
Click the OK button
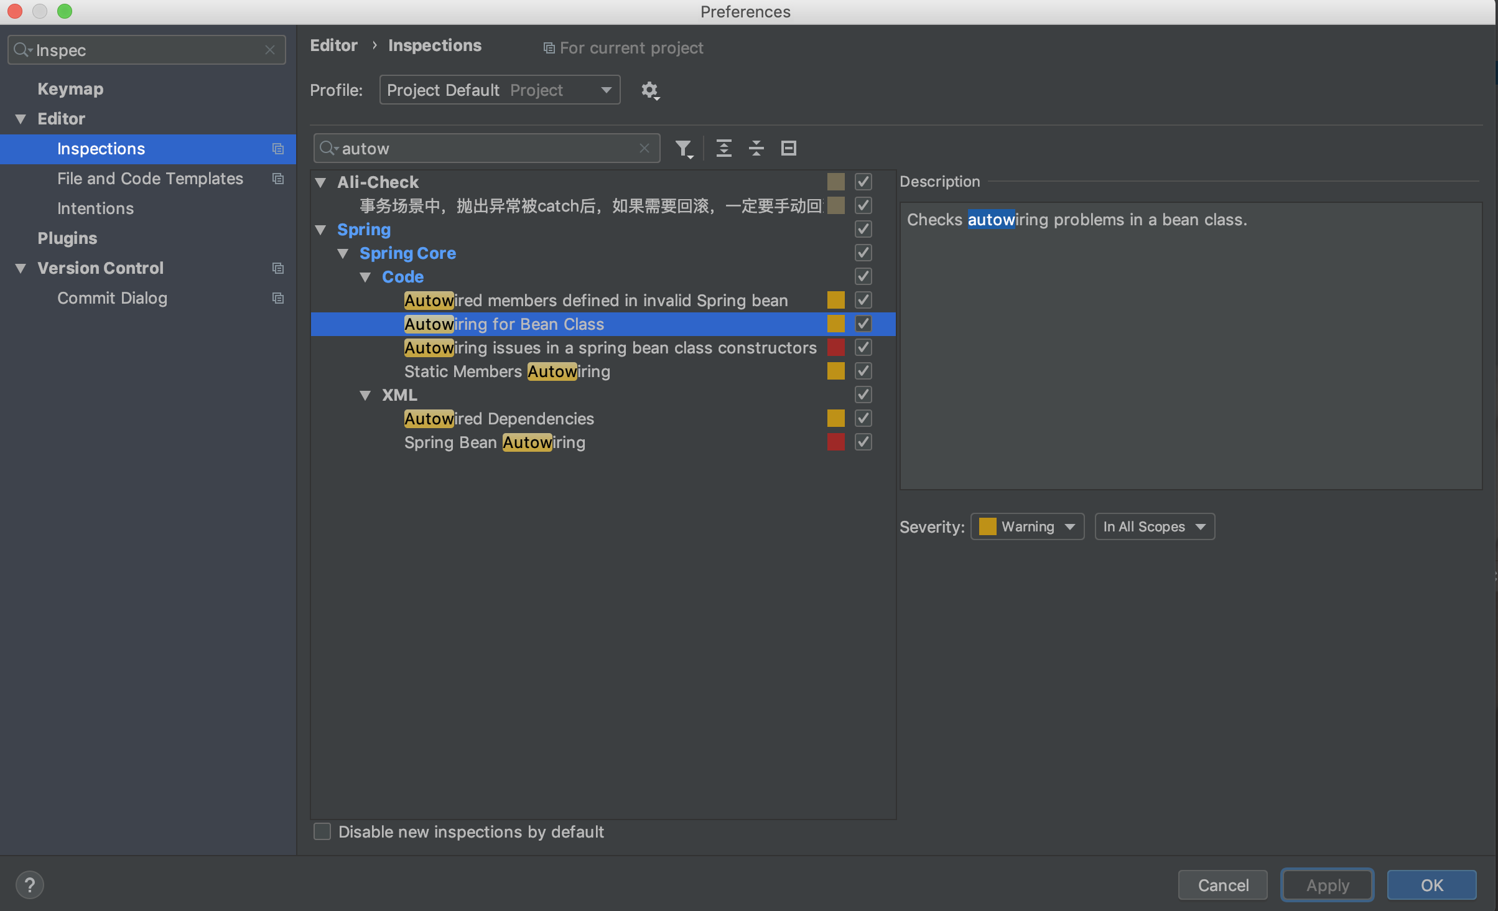coord(1431,884)
